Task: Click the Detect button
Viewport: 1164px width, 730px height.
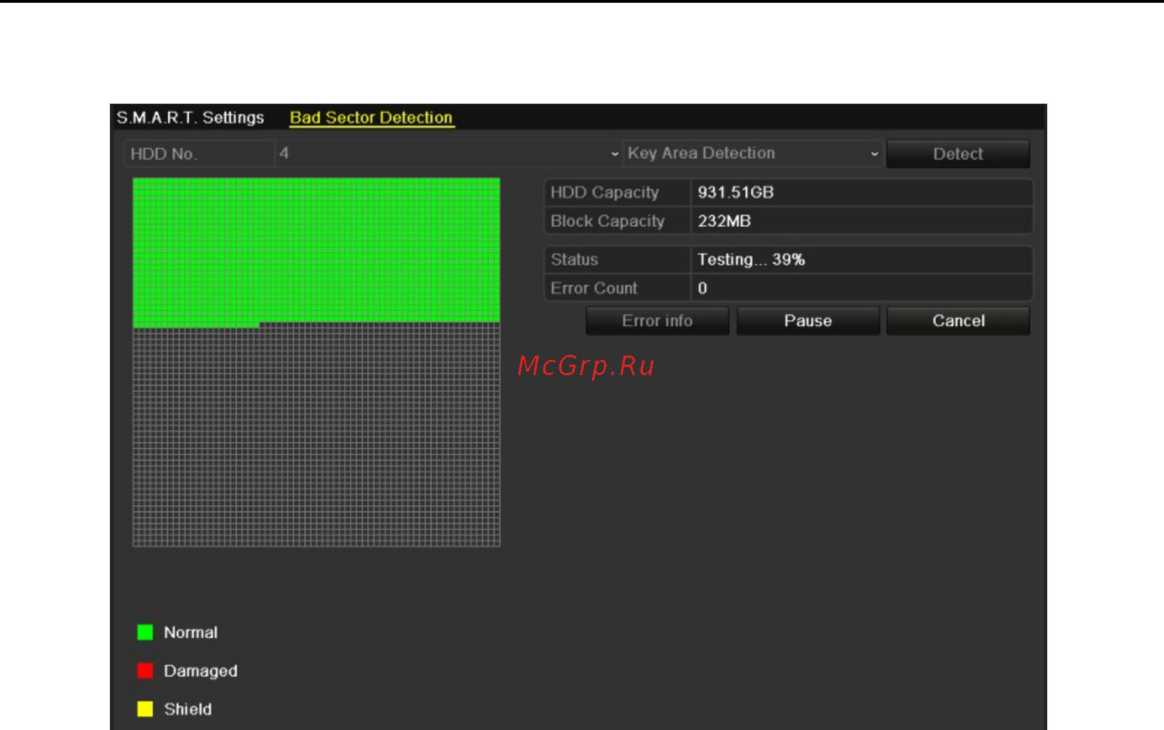Action: [x=958, y=154]
